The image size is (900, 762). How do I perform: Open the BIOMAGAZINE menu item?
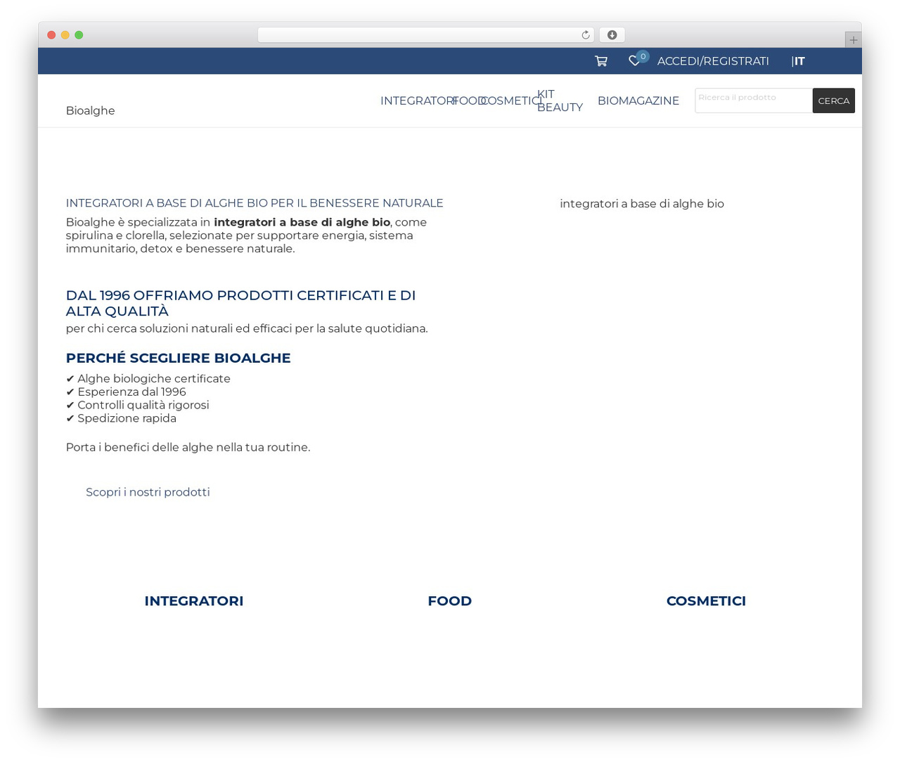(638, 101)
